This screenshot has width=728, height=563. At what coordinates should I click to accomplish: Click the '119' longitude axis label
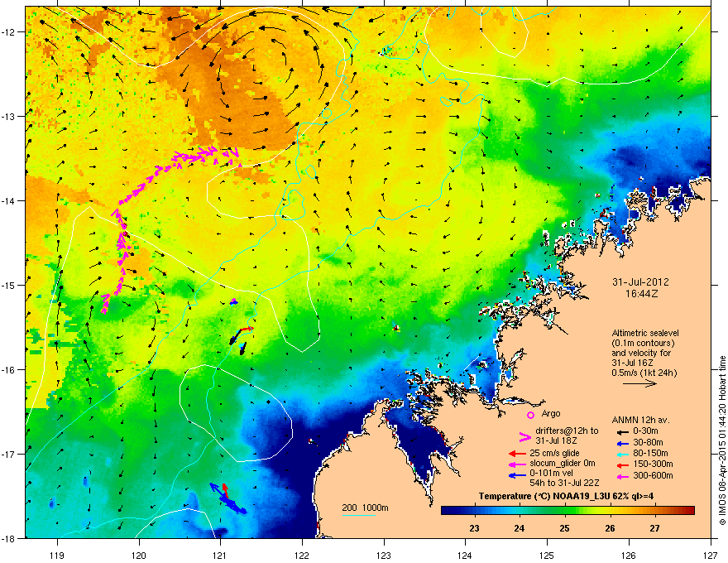[x=57, y=556]
